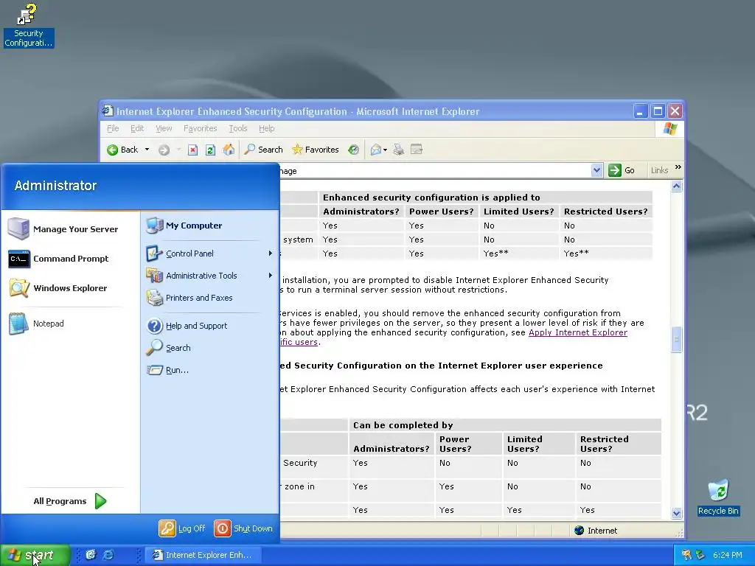Click the Edit page icon in toolbar
Viewport: 755px width, 566px height.
(x=417, y=150)
